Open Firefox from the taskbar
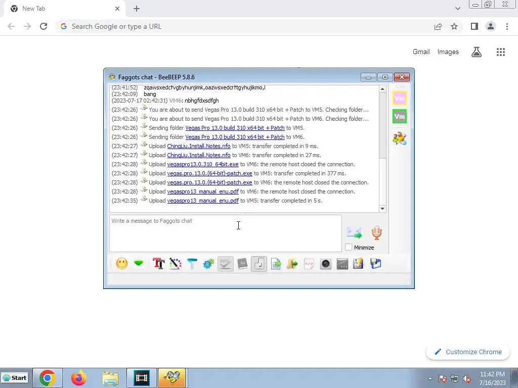Screen dimensions: 518x388 pos(79,378)
